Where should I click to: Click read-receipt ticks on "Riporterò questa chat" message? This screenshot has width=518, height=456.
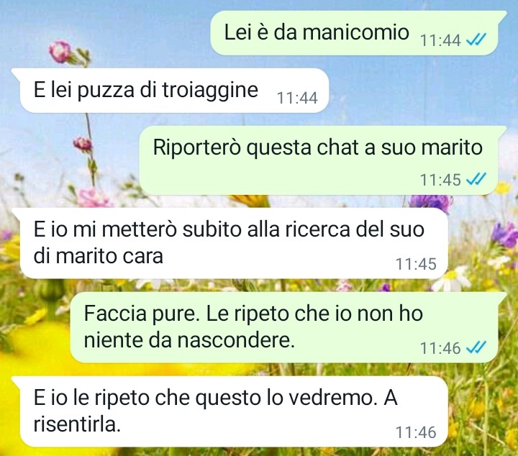(476, 179)
